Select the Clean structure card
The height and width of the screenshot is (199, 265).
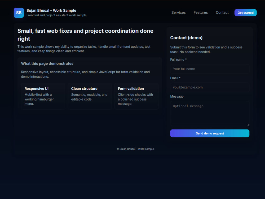pyautogui.click(x=90, y=96)
